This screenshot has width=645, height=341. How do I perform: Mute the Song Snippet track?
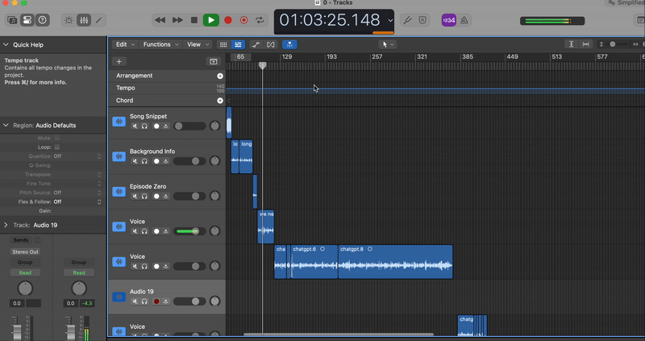[135, 126]
